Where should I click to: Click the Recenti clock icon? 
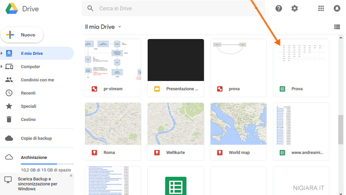9,93
